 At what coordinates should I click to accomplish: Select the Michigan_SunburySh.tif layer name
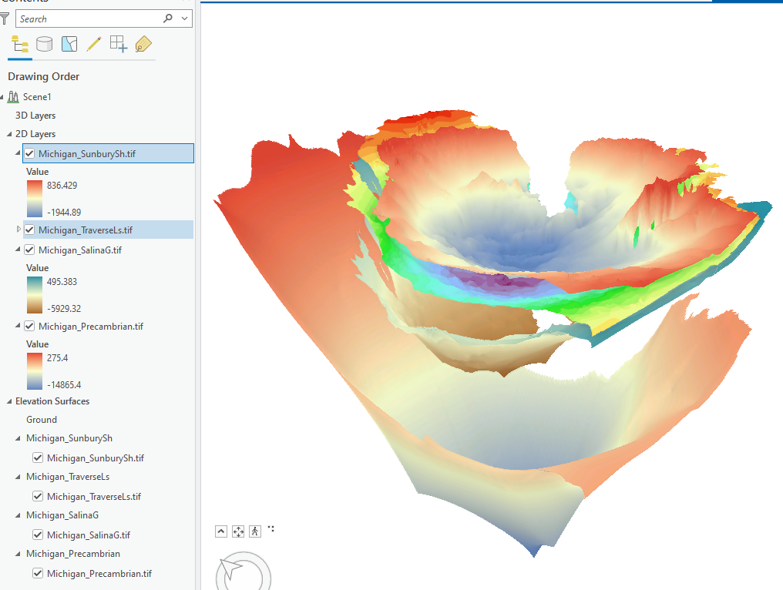point(87,154)
